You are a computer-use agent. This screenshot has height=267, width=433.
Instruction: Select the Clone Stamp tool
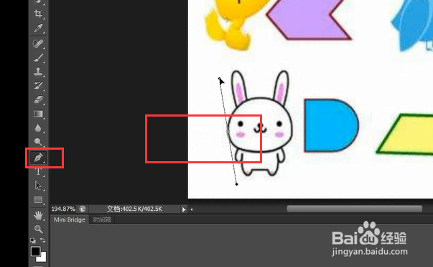pos(38,72)
